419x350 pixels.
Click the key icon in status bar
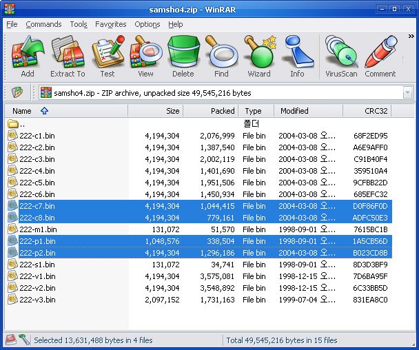(24, 340)
